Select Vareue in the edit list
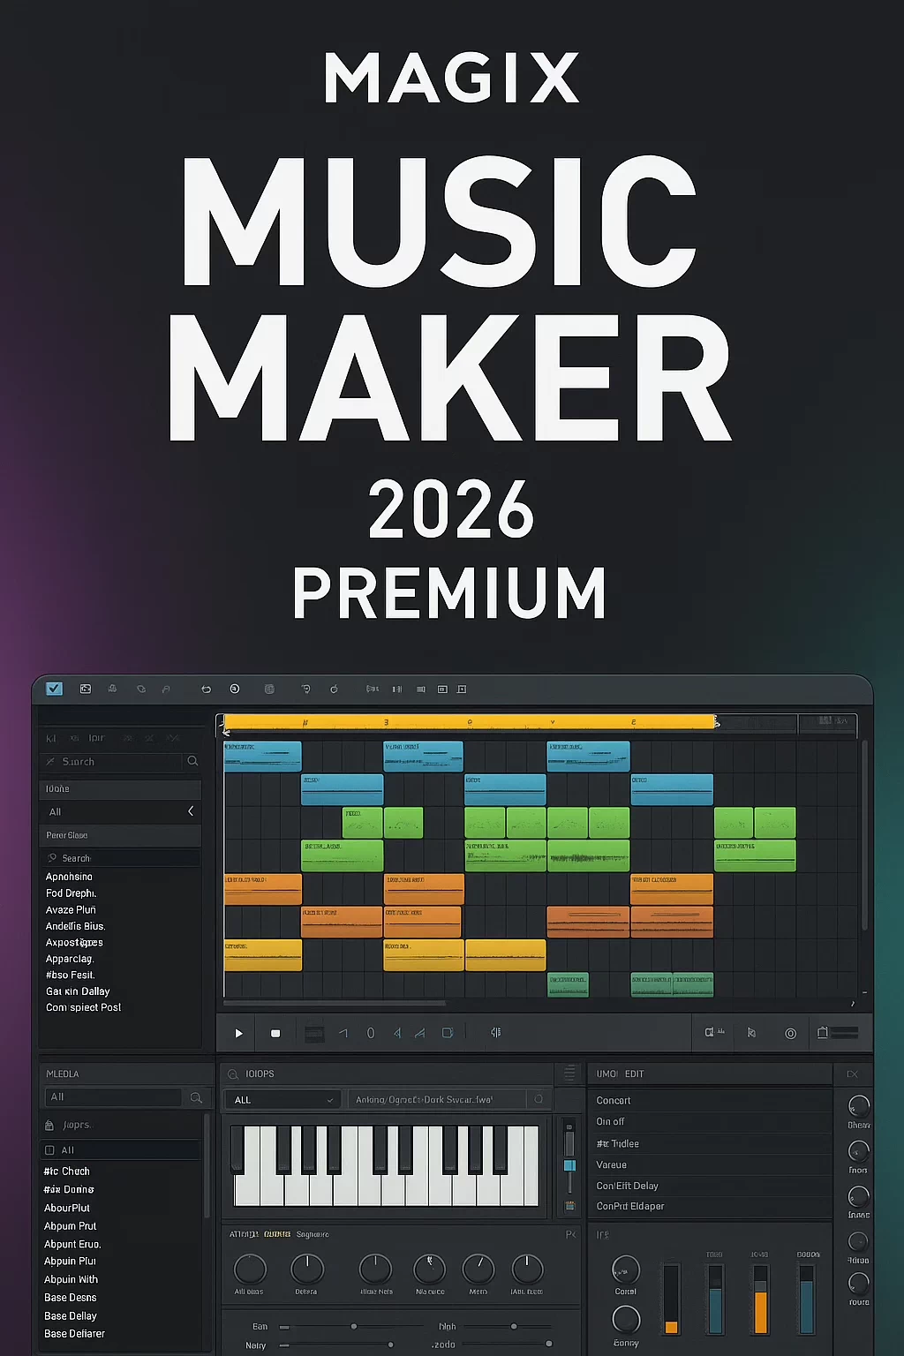This screenshot has height=1356, width=904. [x=710, y=1164]
